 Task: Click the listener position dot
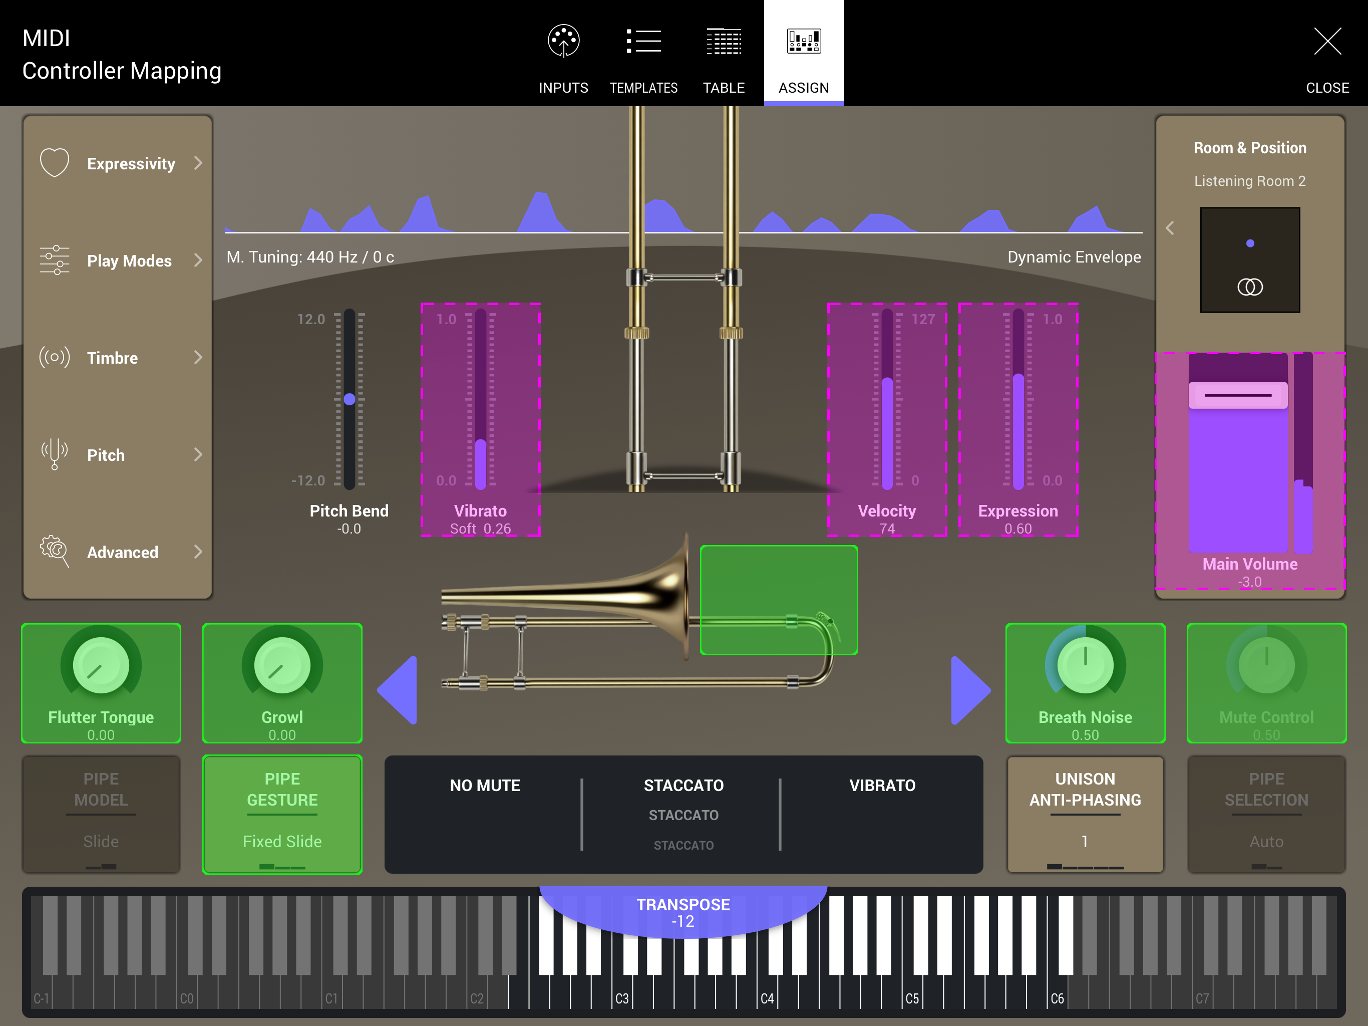pos(1250,243)
